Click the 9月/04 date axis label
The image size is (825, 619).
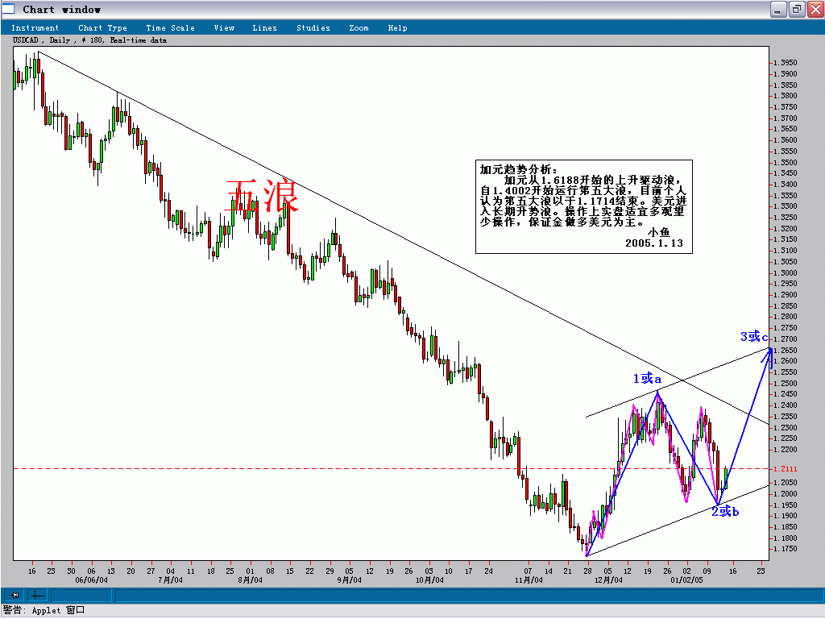tap(350, 580)
